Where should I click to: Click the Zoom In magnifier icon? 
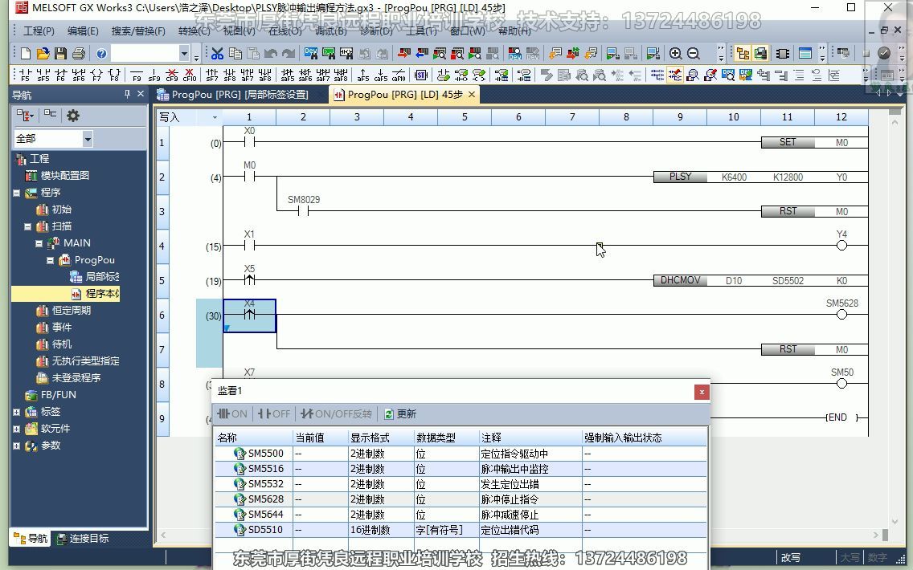pos(675,53)
